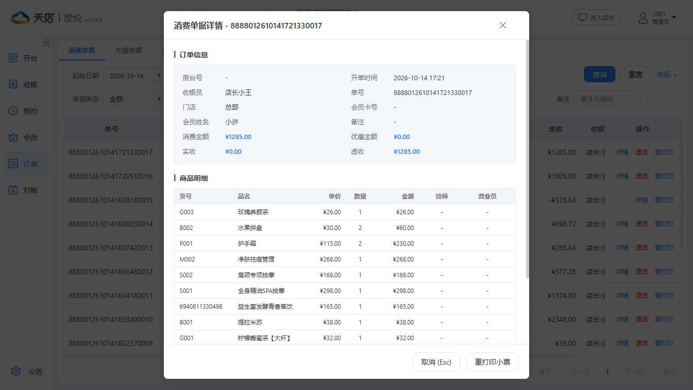Click the 查询 button
693x390 pixels.
(x=600, y=74)
